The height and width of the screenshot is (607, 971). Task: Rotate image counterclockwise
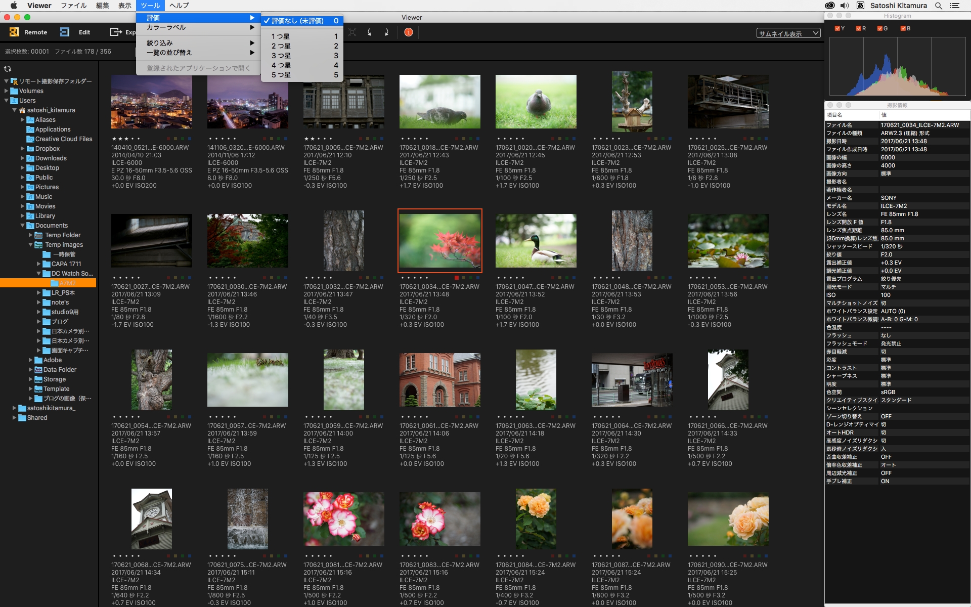coord(370,32)
